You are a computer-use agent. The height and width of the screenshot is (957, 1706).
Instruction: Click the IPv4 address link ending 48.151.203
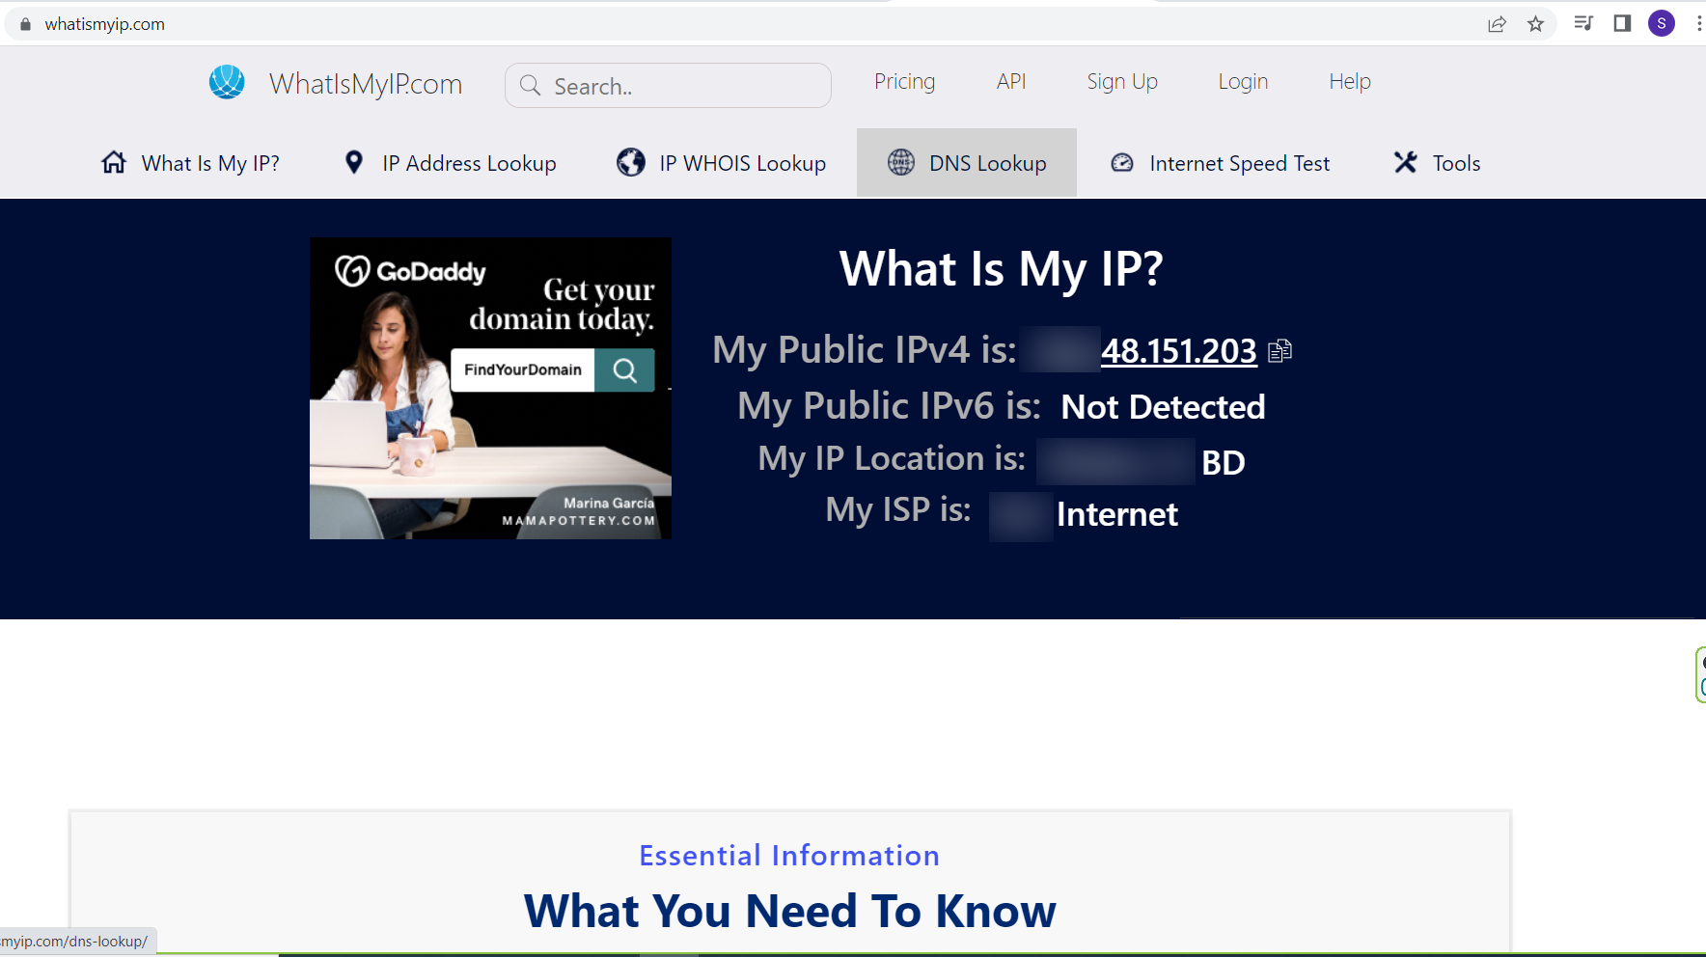(1178, 351)
